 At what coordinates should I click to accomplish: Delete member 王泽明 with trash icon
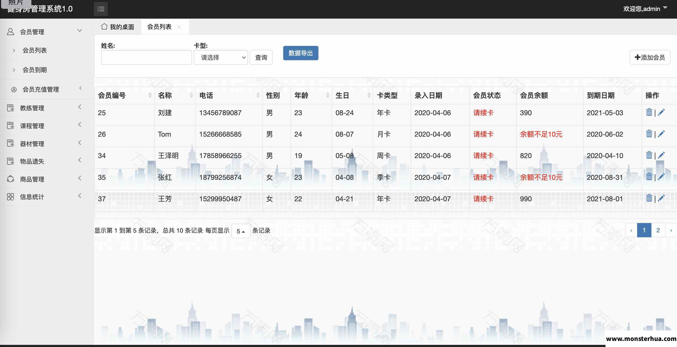pos(649,155)
